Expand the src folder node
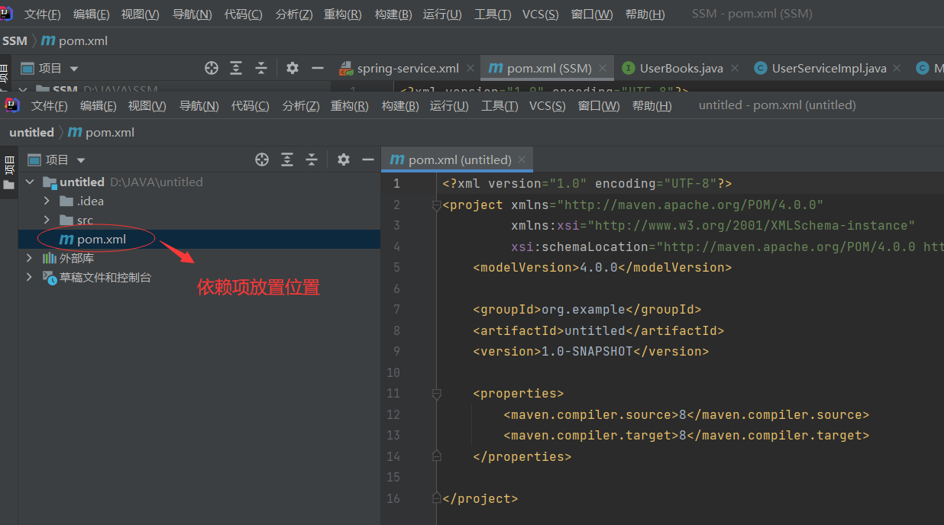 (47, 220)
